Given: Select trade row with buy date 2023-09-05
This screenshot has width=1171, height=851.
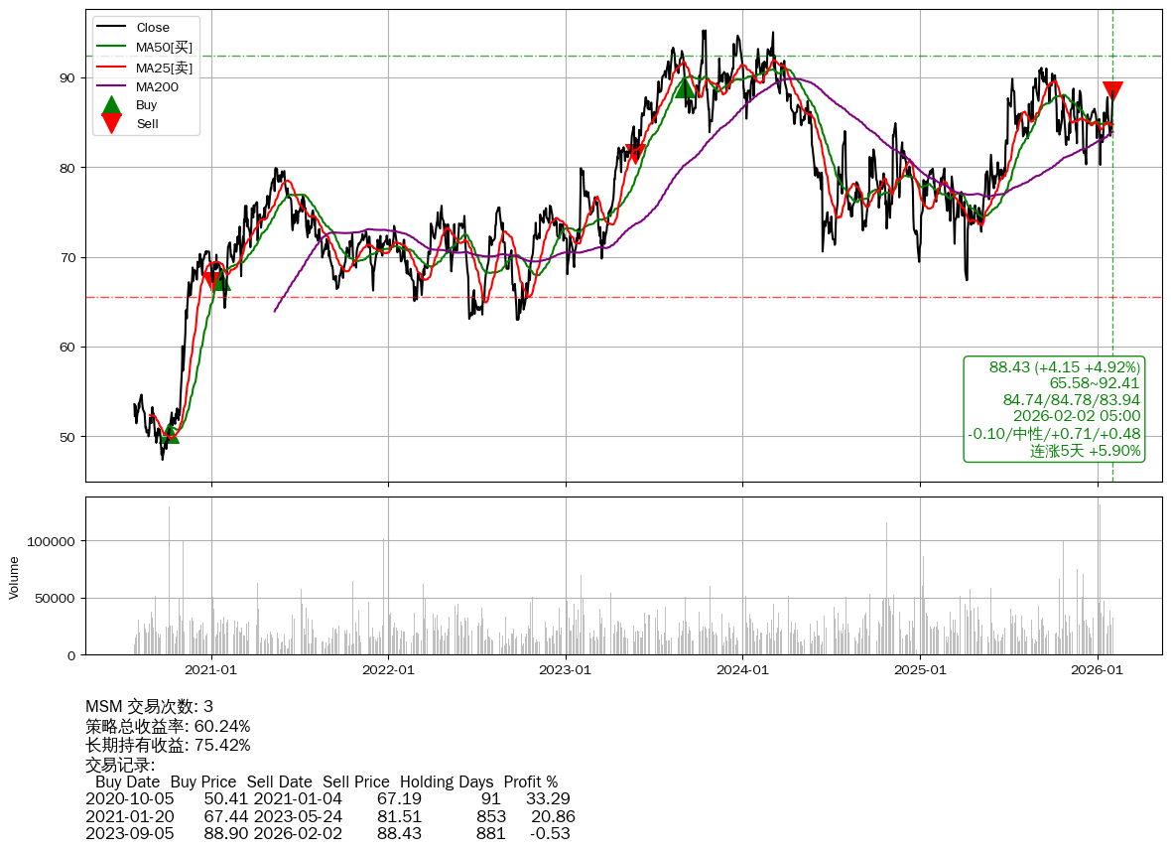Looking at the screenshot, I should [x=327, y=833].
